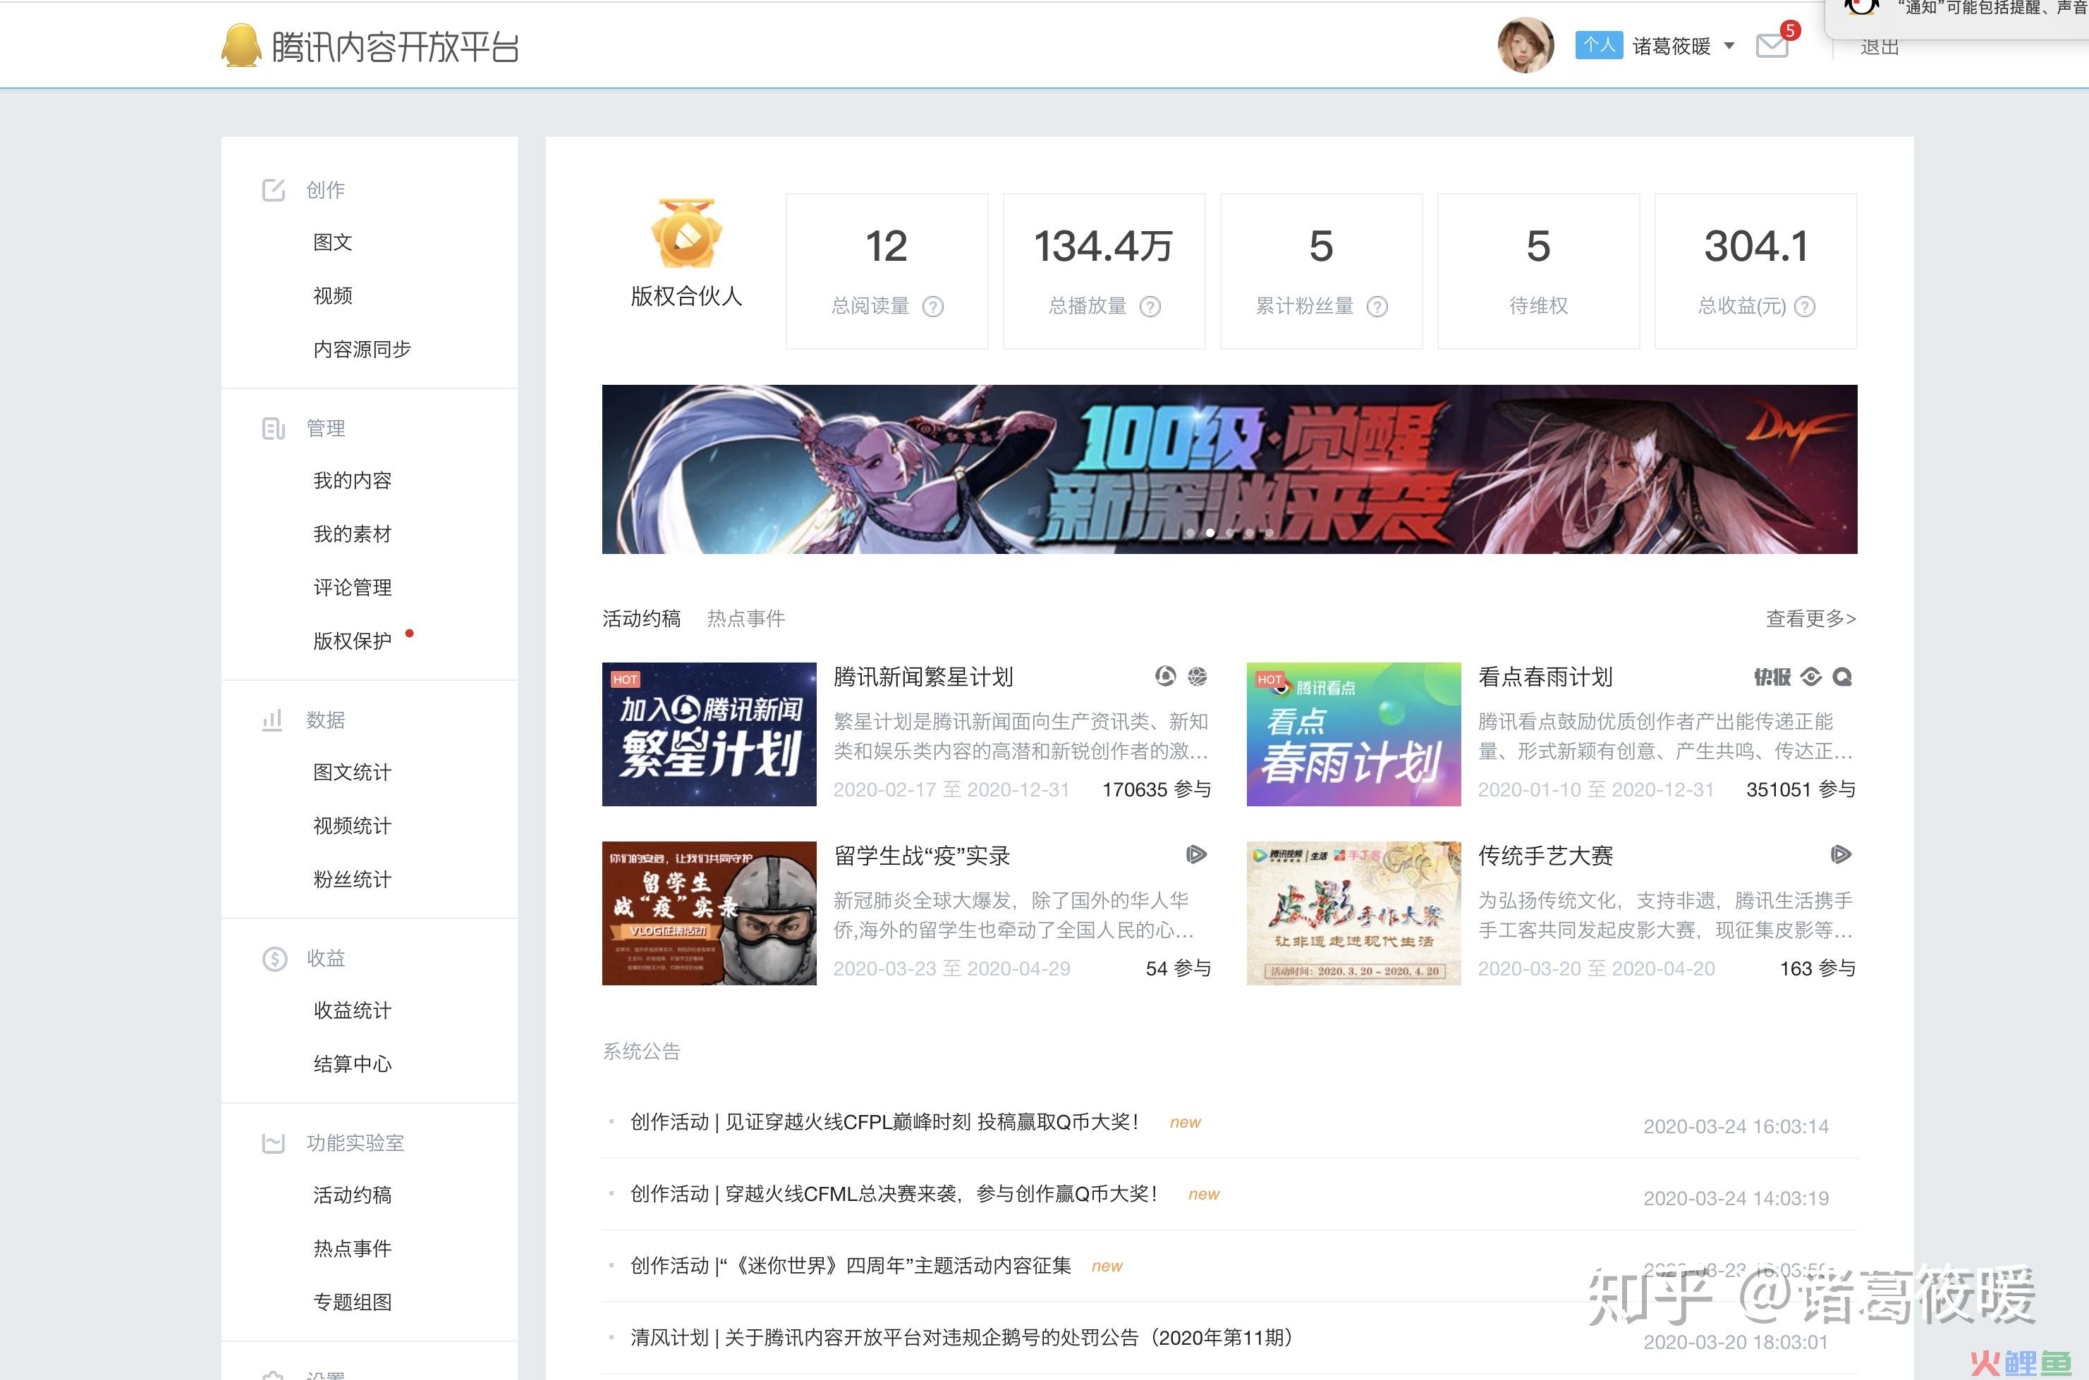Click the Q browser icon on 春雨计划 card
This screenshot has width=2089, height=1380.
click(x=1842, y=677)
